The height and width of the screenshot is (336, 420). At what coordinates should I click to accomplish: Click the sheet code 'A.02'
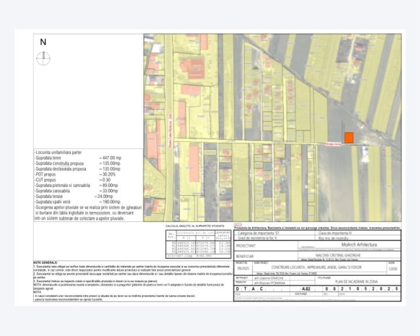[x=306, y=289]
